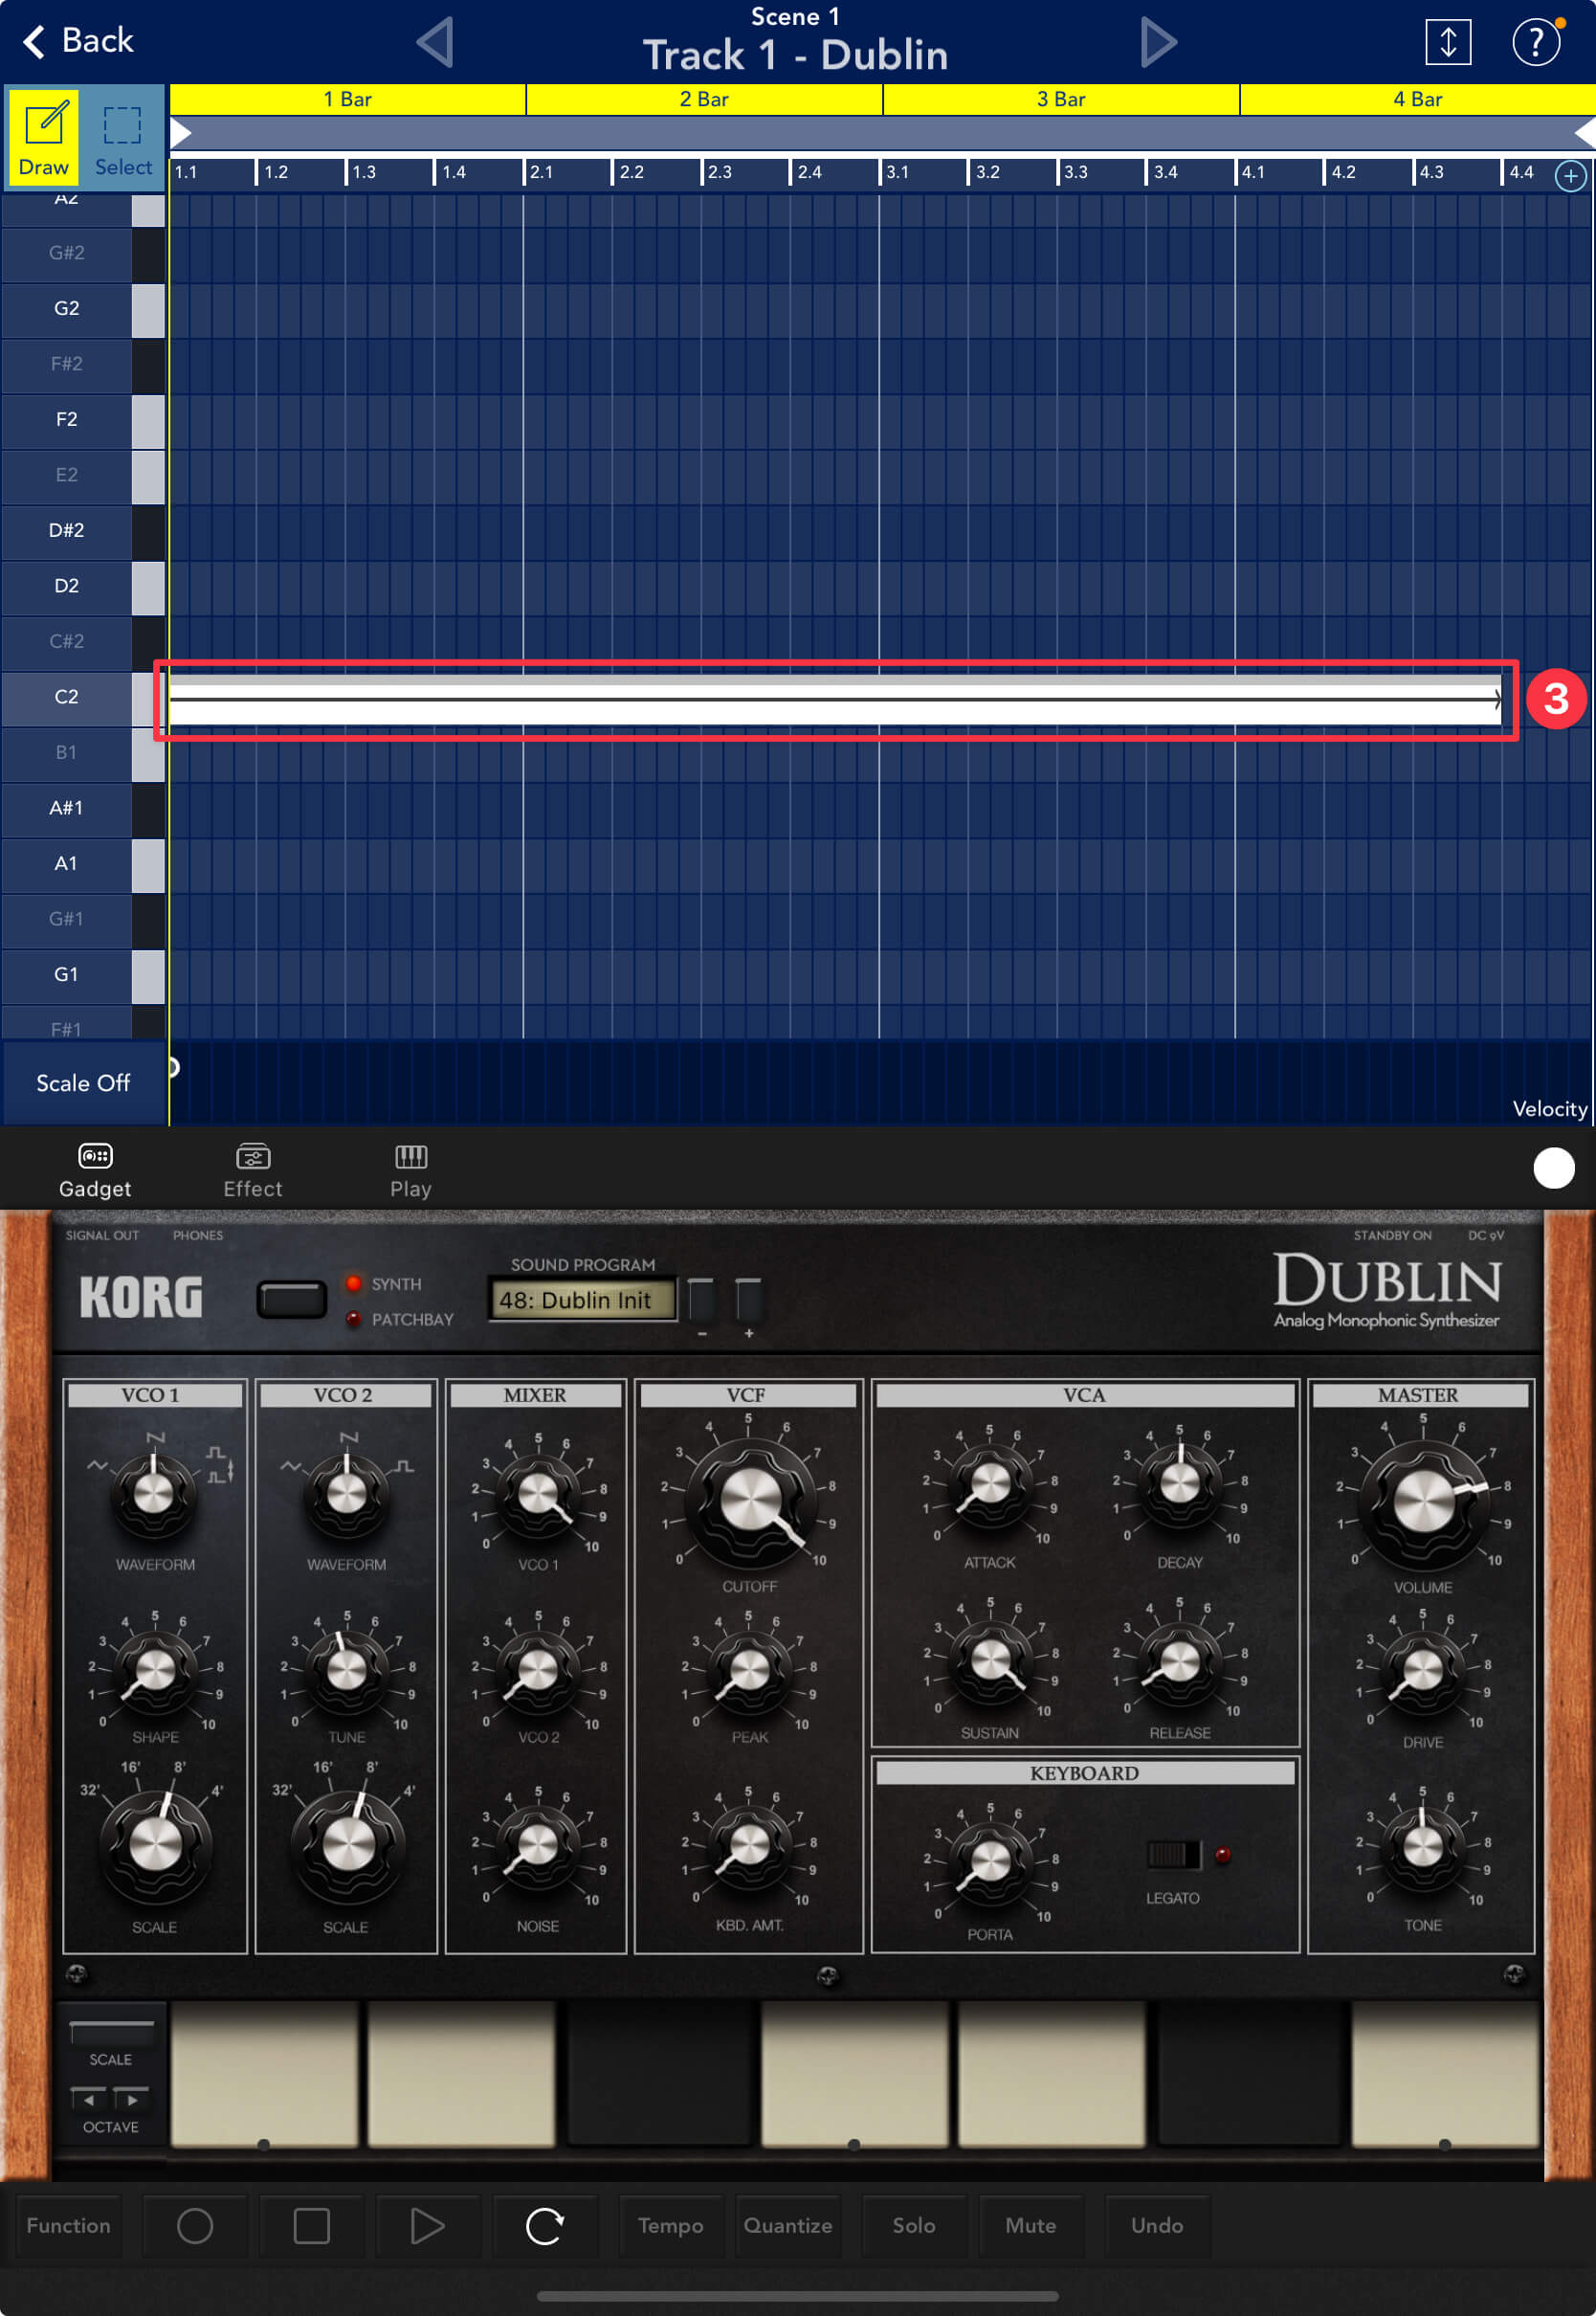Switch to the Play keyboard tab
This screenshot has height=2316, width=1596.
[x=410, y=1169]
